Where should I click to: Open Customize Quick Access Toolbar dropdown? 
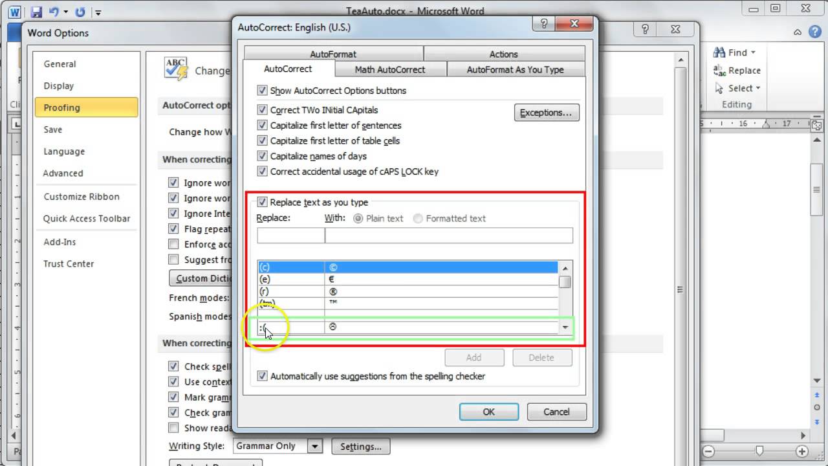[x=98, y=12]
